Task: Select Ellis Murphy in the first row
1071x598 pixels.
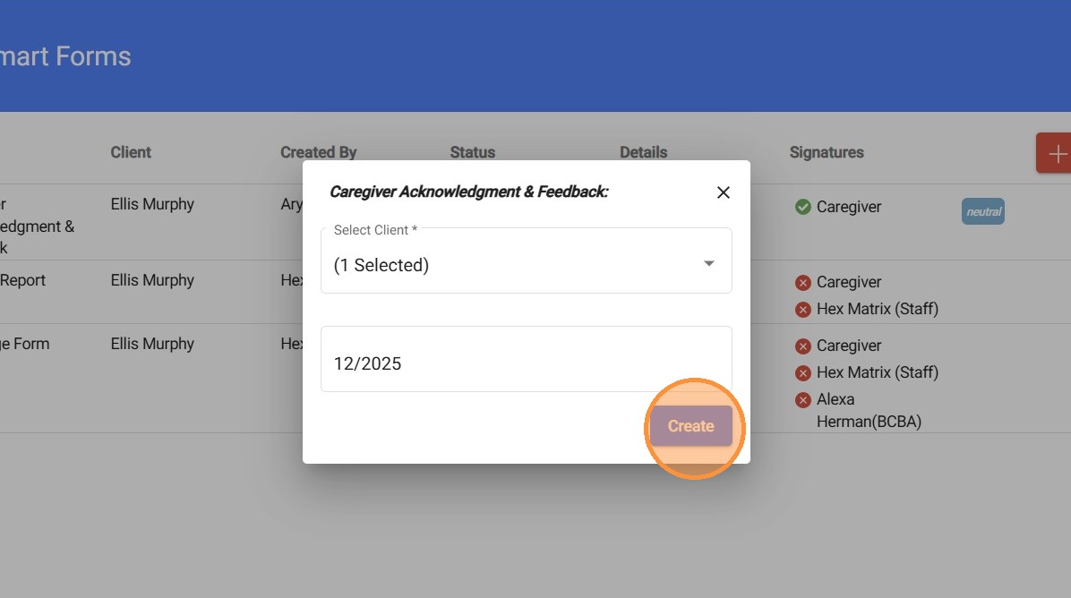Action: 152,204
